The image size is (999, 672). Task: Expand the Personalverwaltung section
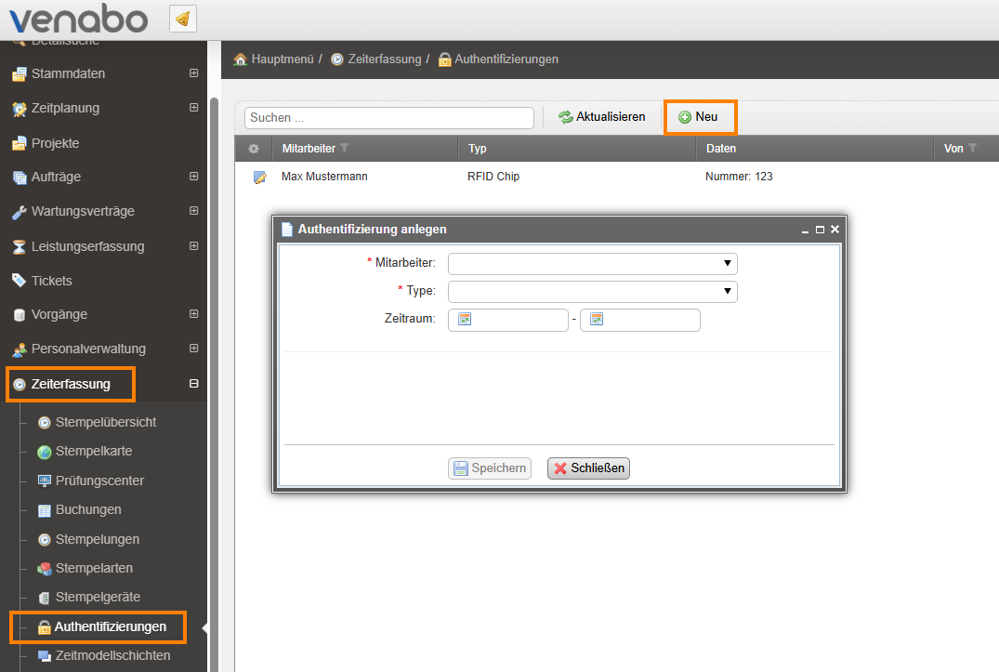click(x=193, y=349)
